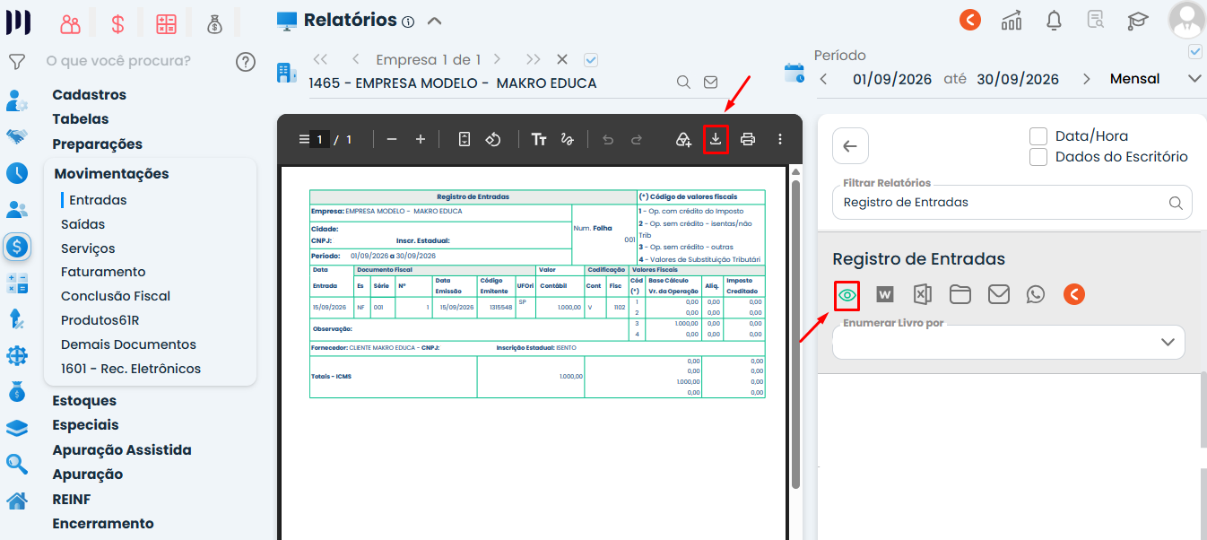Go to last company with double-right arrows
This screenshot has height=540, width=1207.
pos(534,59)
